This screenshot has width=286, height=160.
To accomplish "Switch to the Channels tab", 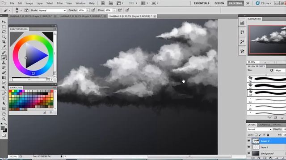I will [264, 125].
